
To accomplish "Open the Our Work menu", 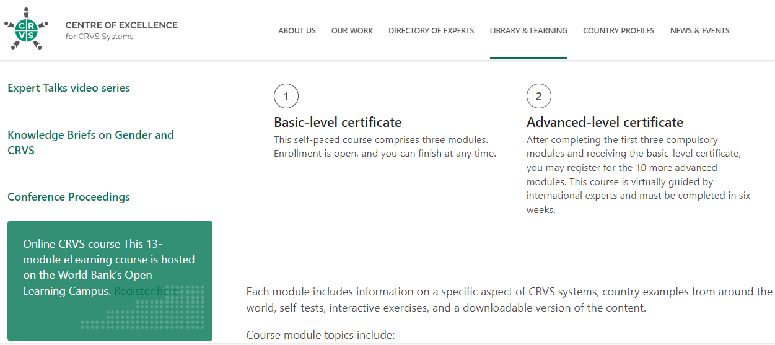I will [x=352, y=31].
